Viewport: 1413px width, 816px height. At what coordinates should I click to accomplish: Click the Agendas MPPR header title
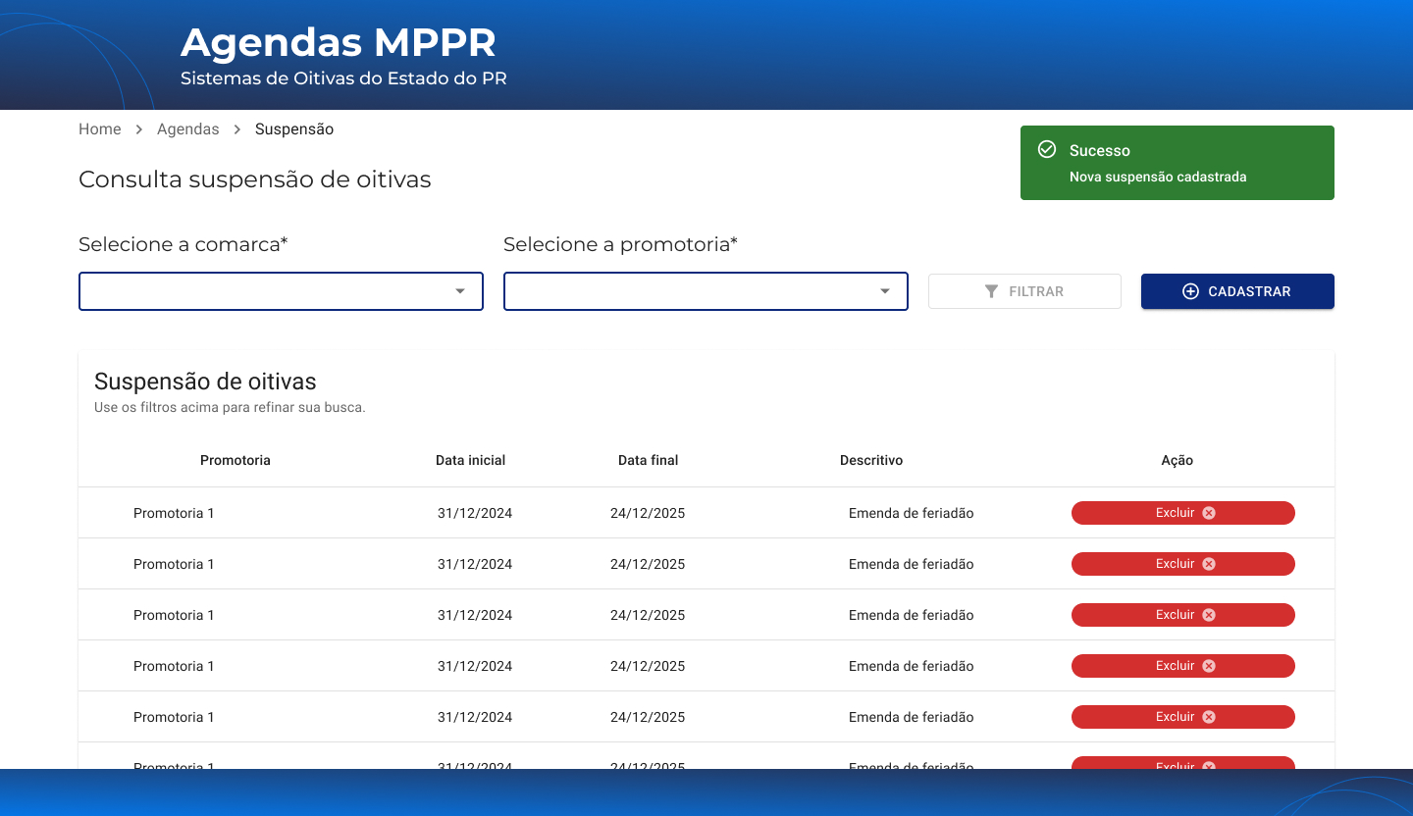339,43
